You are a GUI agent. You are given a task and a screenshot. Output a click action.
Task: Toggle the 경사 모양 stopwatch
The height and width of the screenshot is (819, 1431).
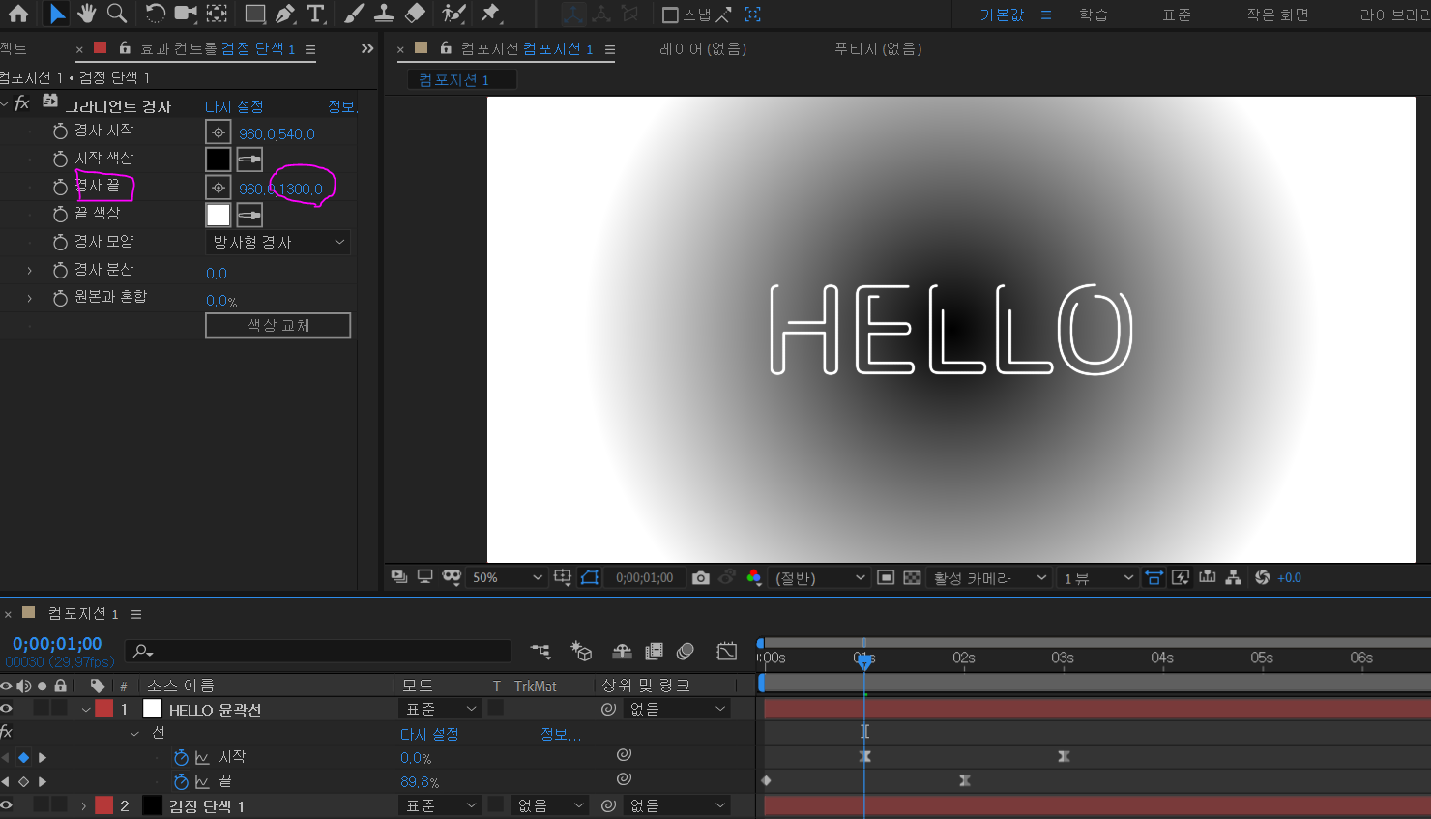click(60, 242)
